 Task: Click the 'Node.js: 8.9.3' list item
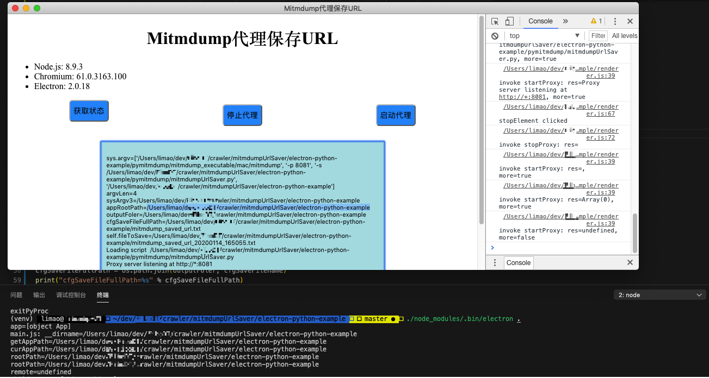coord(58,67)
